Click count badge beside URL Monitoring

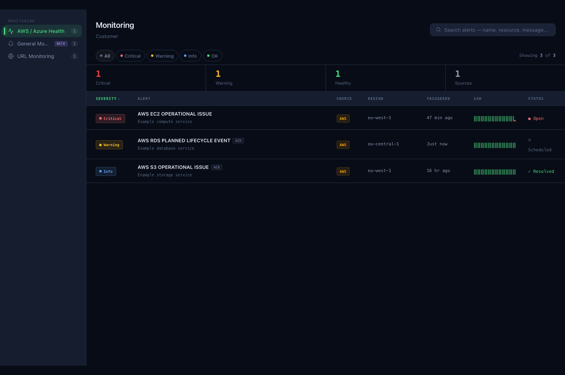(x=75, y=56)
